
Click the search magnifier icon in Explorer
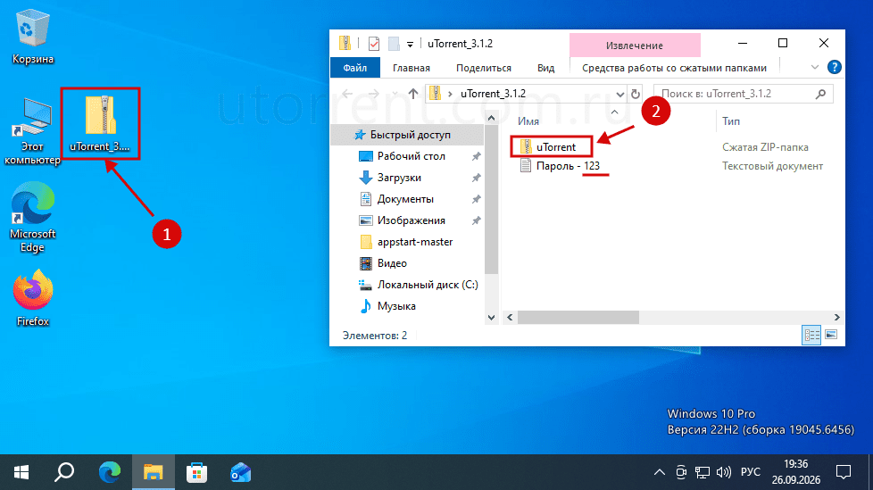[820, 94]
